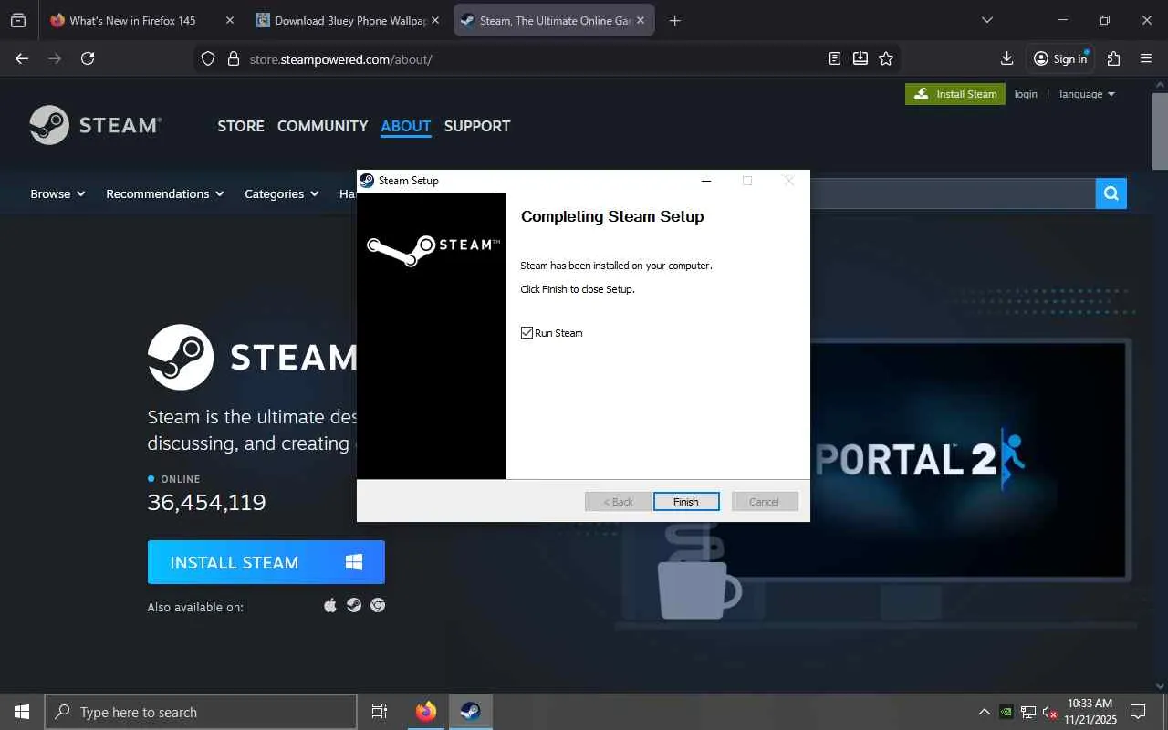
Task: Close the Bluey Phone Wallpaper tab
Action: pyautogui.click(x=434, y=20)
